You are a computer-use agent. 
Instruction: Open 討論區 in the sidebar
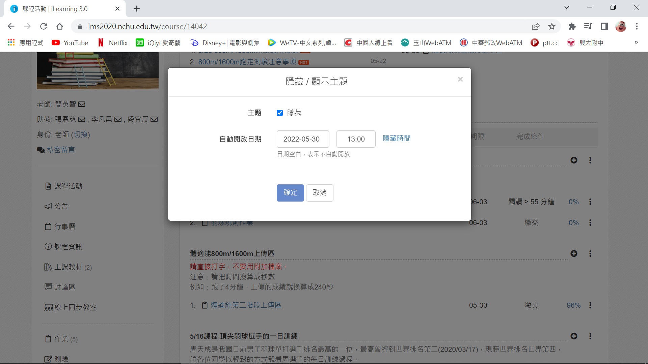point(60,287)
